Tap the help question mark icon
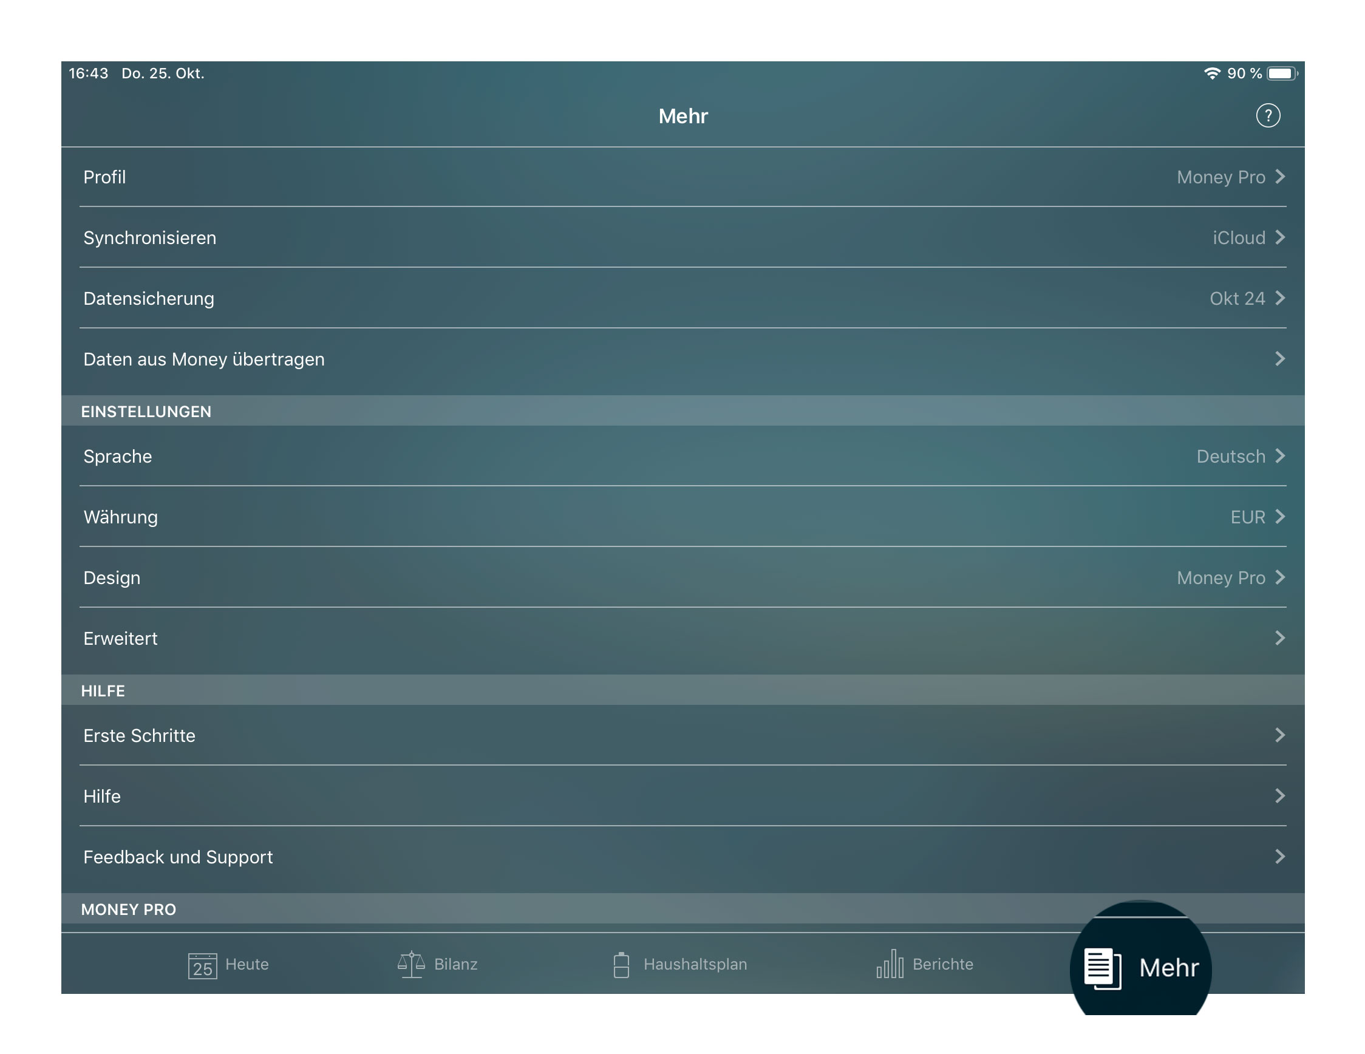Viewport: 1365px width, 1054px height. coord(1267,115)
